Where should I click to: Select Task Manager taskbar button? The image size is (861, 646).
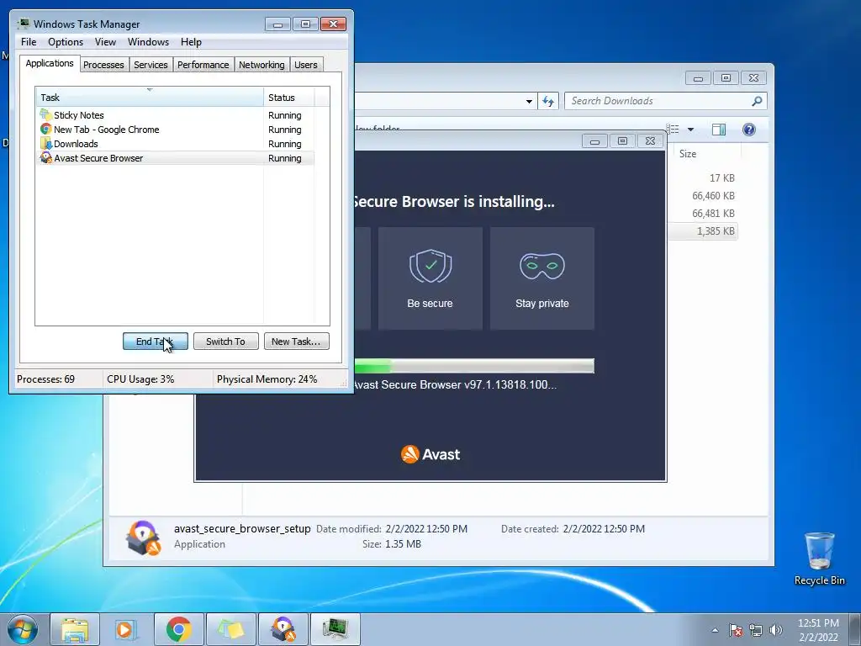[x=335, y=629]
